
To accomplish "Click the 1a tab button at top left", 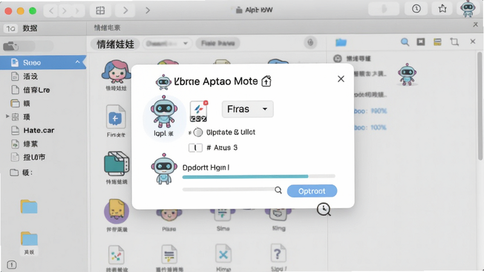I will [11, 28].
